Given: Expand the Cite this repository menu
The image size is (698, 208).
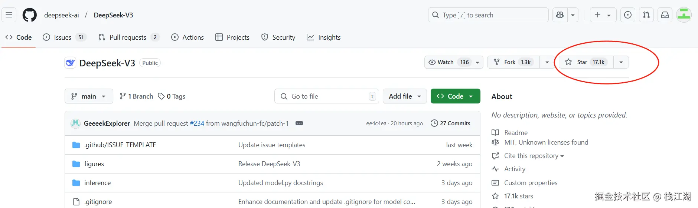Looking at the screenshot, I should point(534,156).
